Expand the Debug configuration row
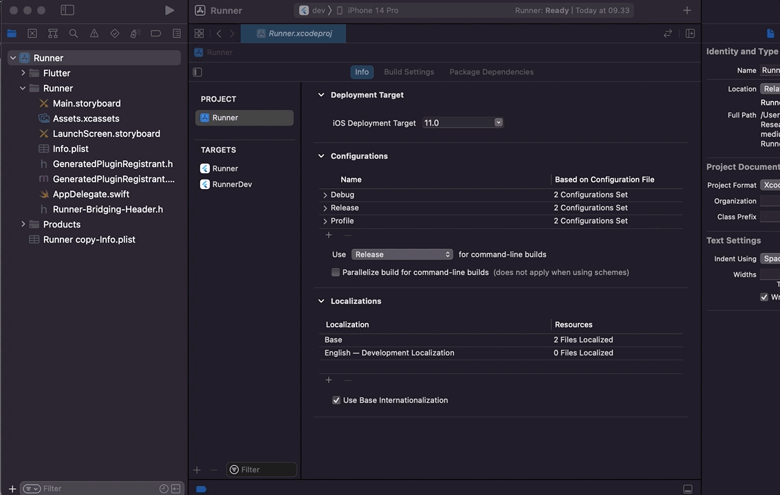This screenshot has height=495, width=780. (325, 195)
